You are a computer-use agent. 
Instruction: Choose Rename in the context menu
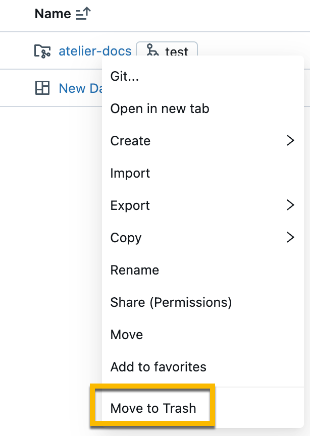135,270
